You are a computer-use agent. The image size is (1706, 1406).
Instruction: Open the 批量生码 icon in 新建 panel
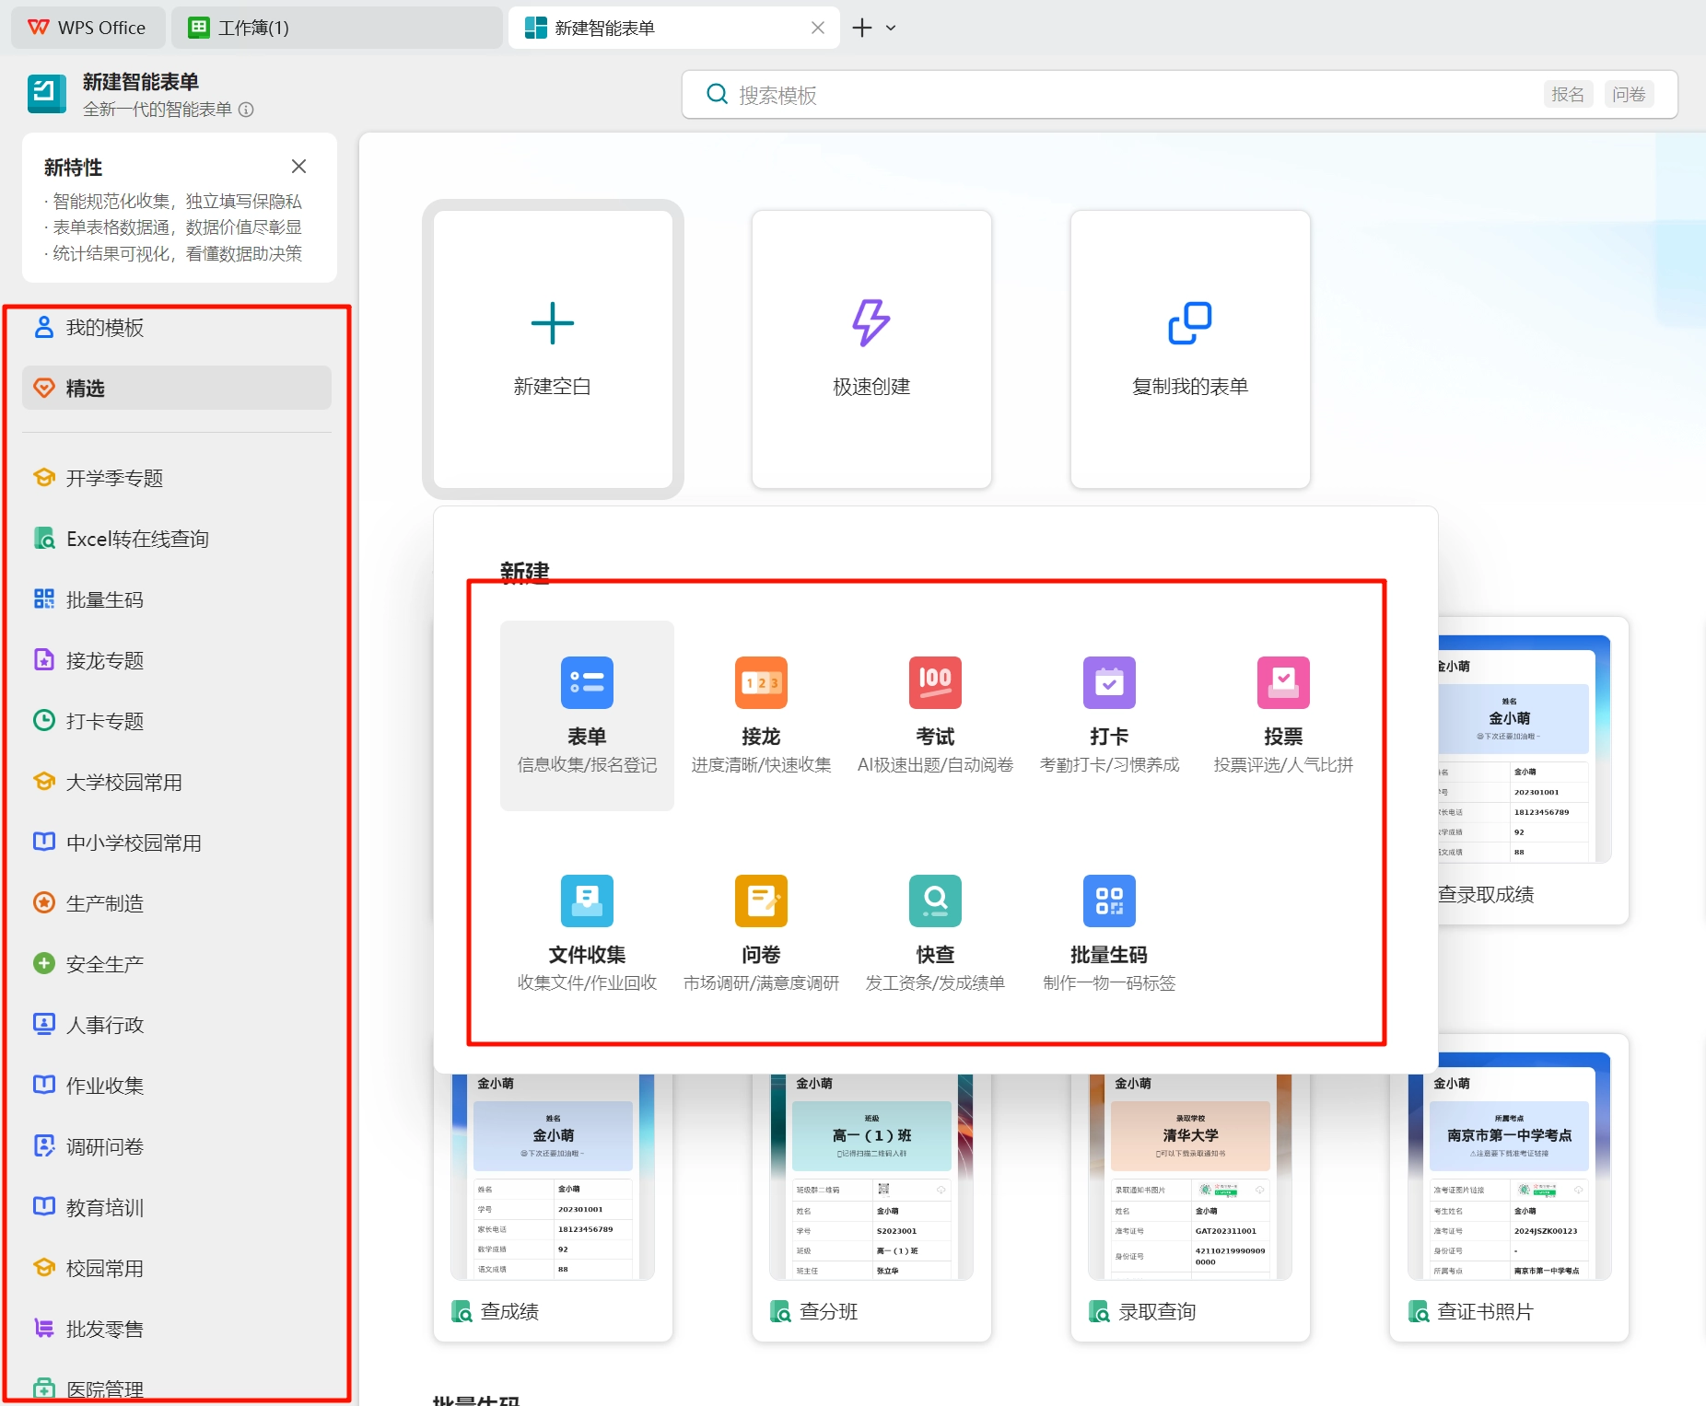(x=1109, y=901)
